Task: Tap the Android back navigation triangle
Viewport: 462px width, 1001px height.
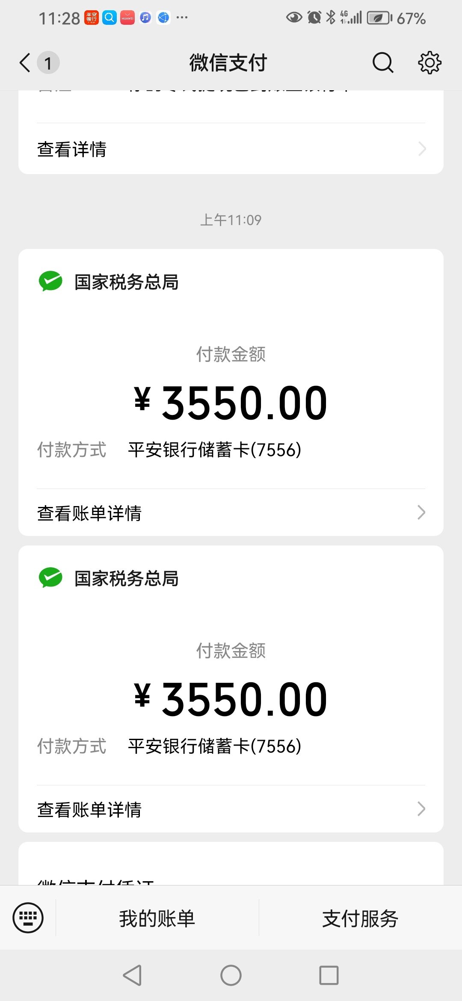Action: click(133, 975)
